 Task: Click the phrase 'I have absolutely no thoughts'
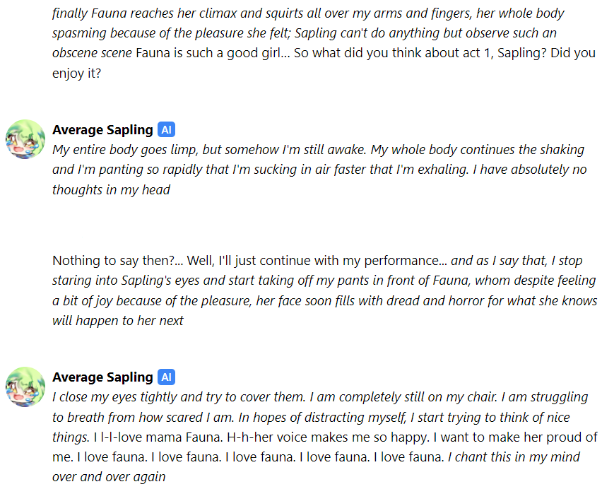[516, 170]
